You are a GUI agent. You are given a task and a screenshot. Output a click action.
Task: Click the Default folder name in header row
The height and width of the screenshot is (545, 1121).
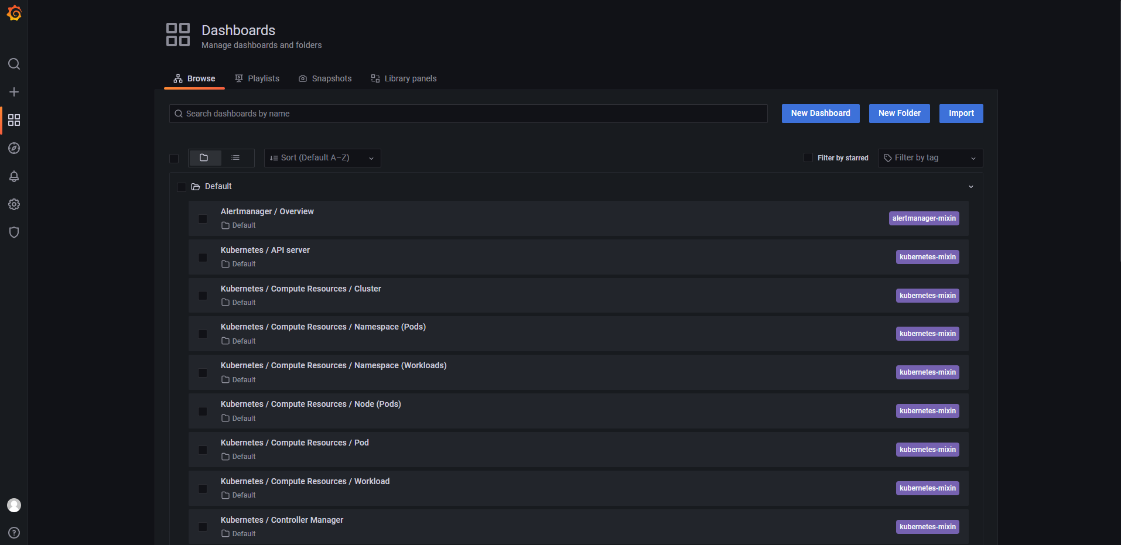(x=218, y=186)
